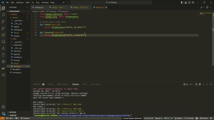Image resolution: width=214 pixels, height=120 pixels.
Task: Open the Search view in activity bar
Action: [x=3, y=15]
